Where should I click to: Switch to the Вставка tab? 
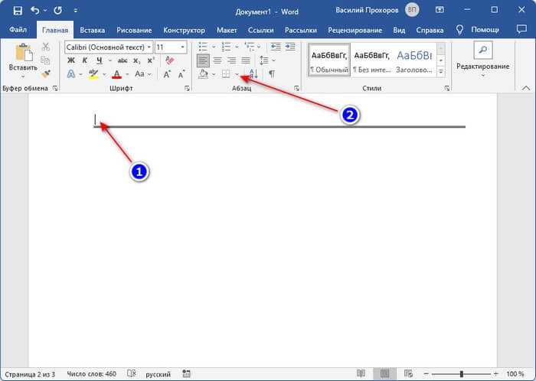coord(93,30)
